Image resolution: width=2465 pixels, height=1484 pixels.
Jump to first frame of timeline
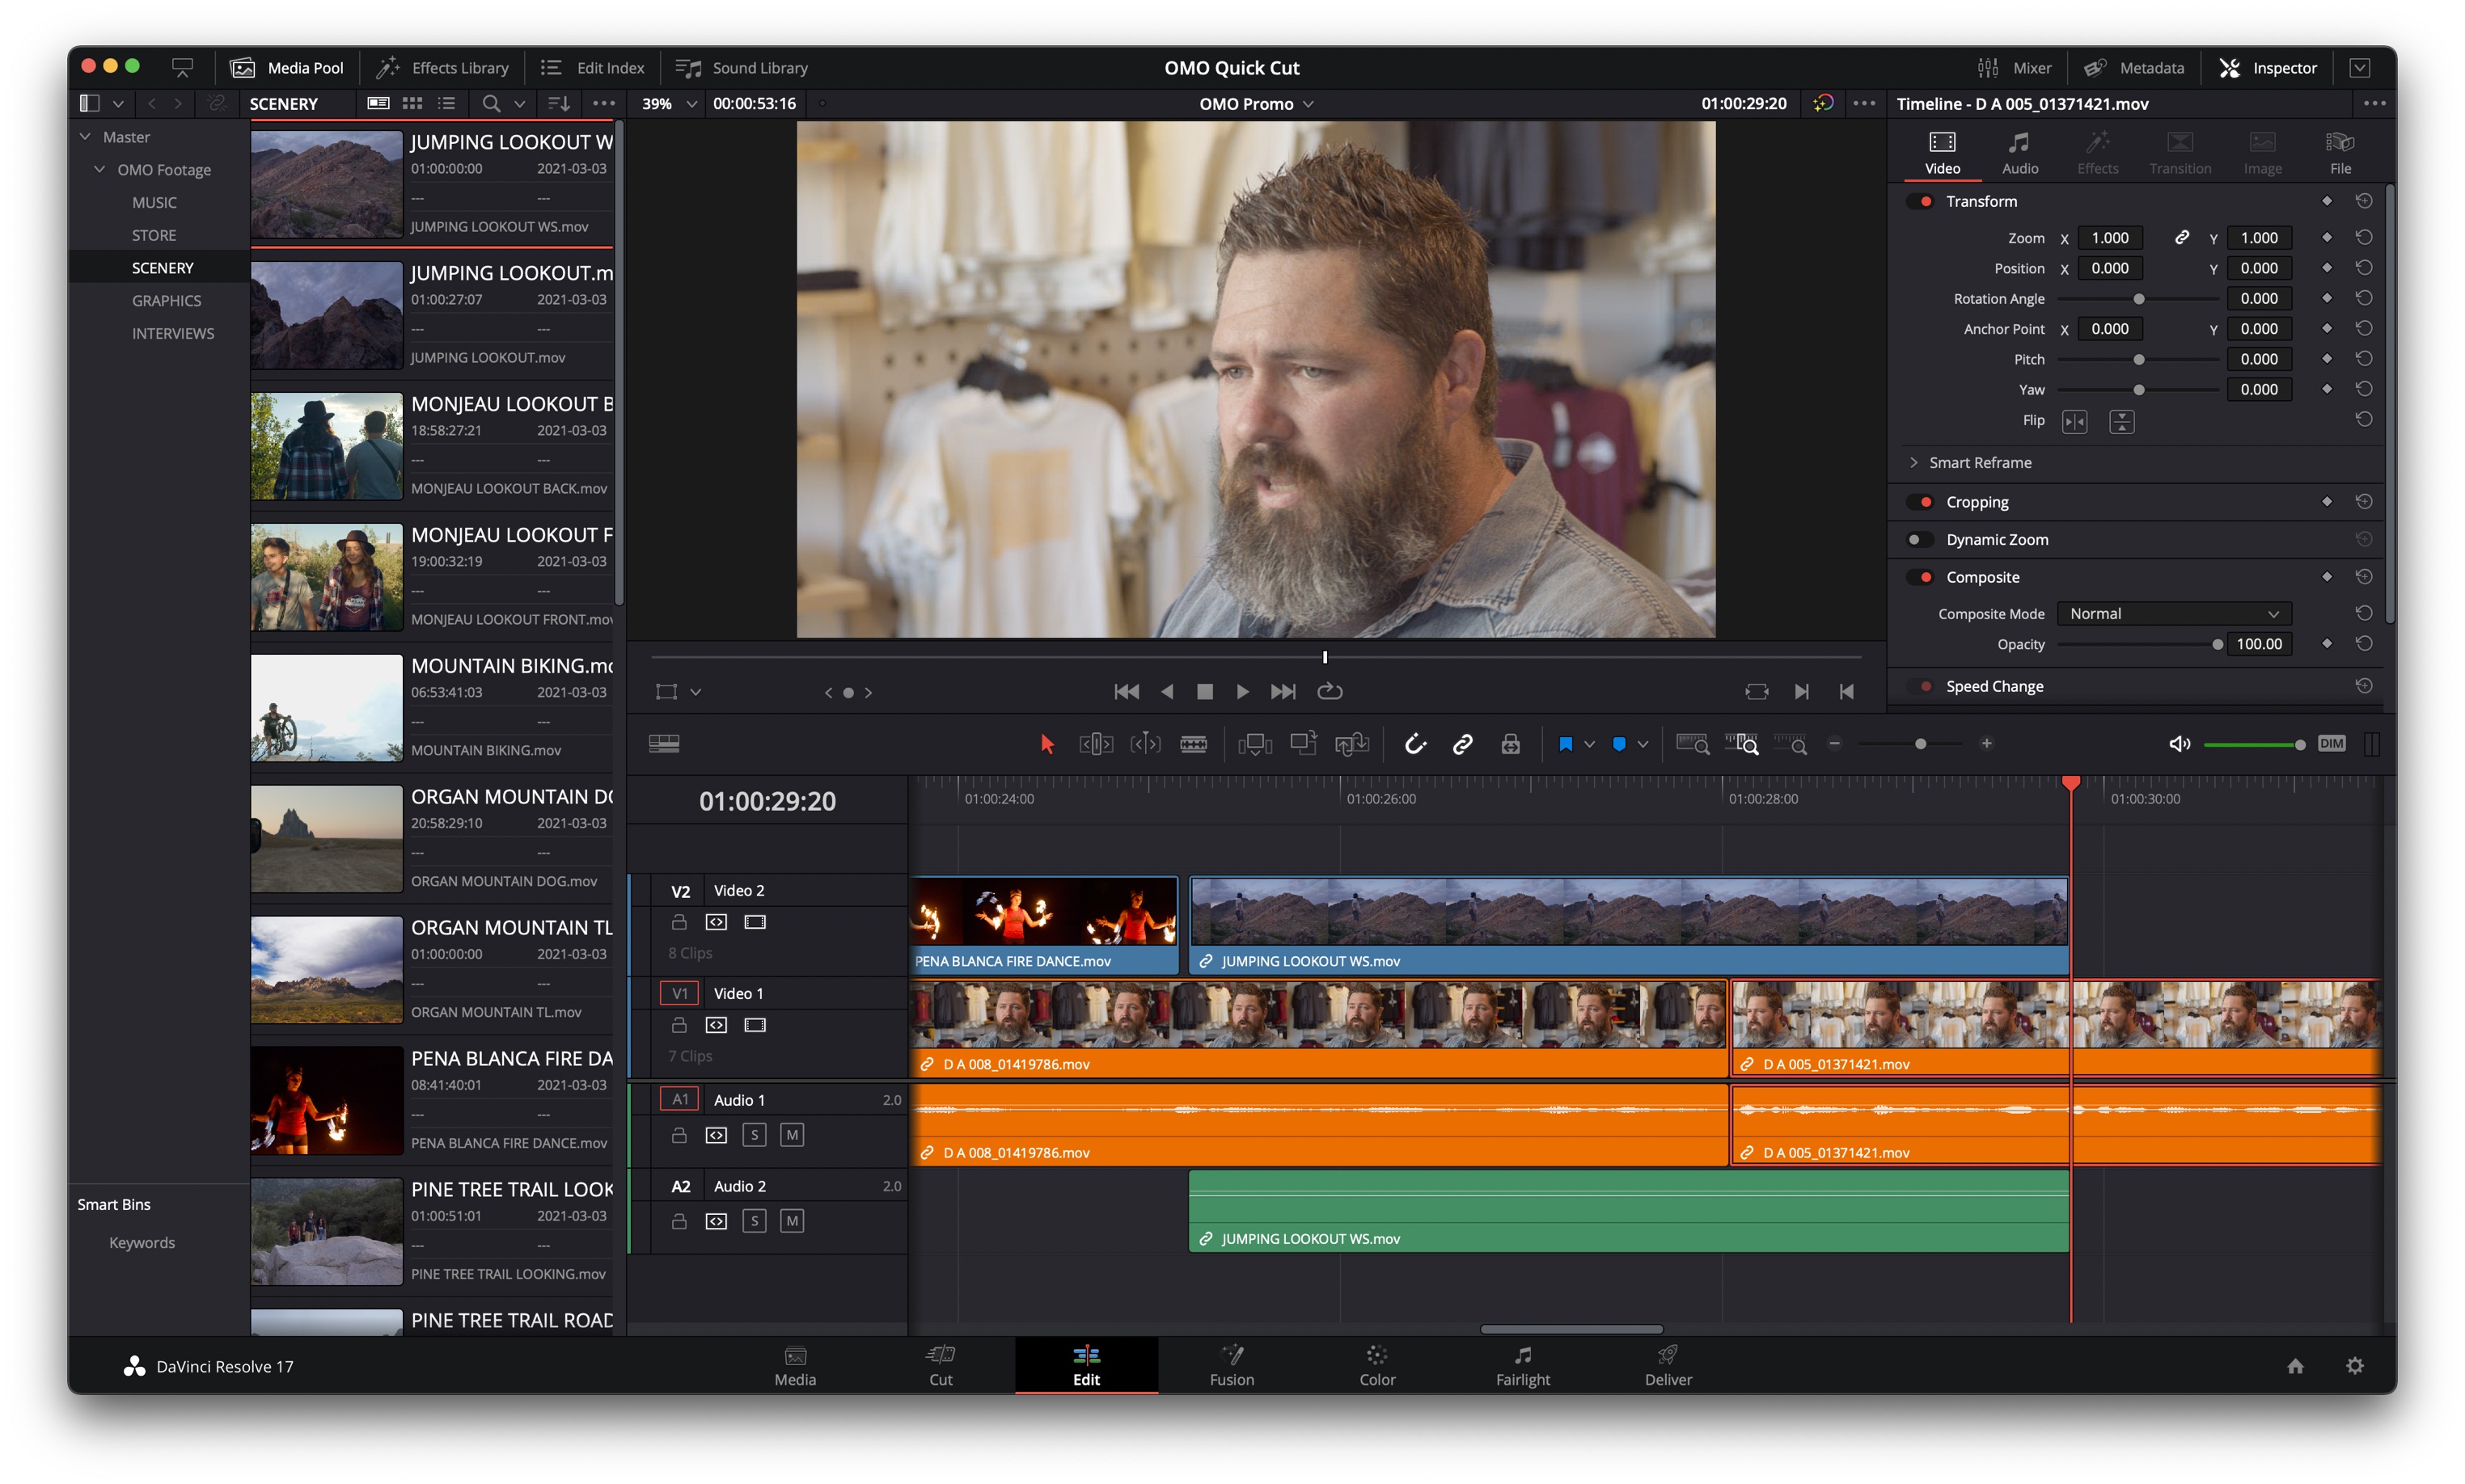coord(1127,692)
